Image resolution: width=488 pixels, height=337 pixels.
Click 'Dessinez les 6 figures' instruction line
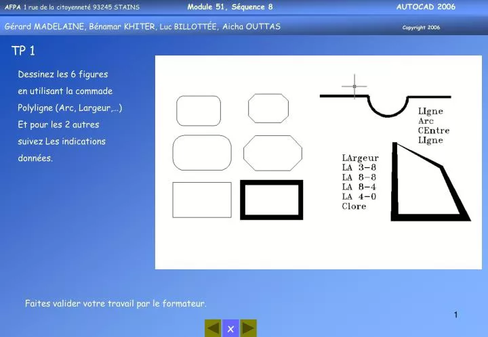point(63,74)
